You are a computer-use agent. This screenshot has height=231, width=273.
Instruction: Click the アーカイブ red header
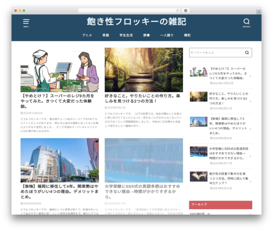221,205
